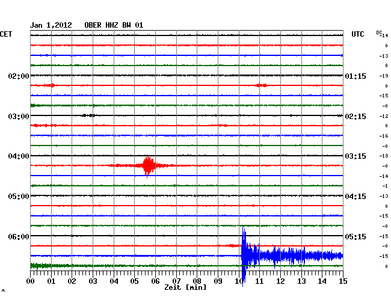Image resolution: width=391 pixels, height=297 pixels.
Task: Click the station title "OBER HHZ BW 01"
Action: [x=114, y=25]
